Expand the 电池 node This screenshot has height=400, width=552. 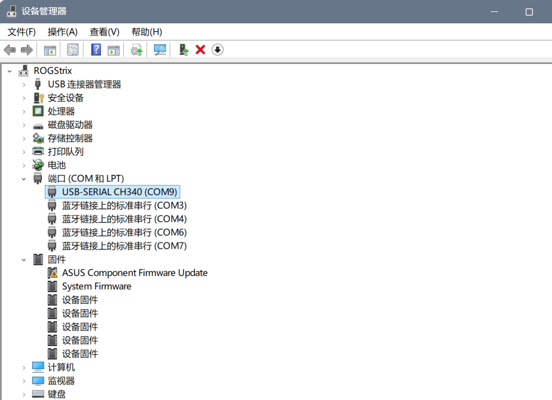pos(24,165)
